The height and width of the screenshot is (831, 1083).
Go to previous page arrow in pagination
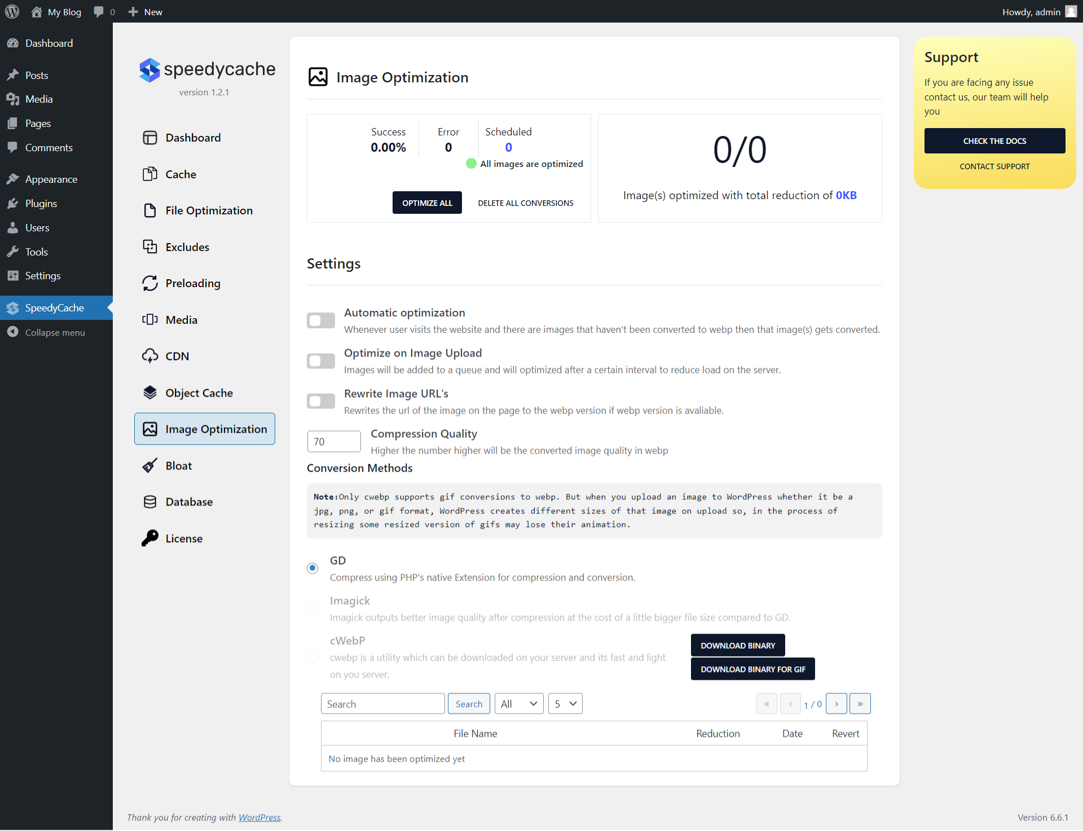coord(790,704)
